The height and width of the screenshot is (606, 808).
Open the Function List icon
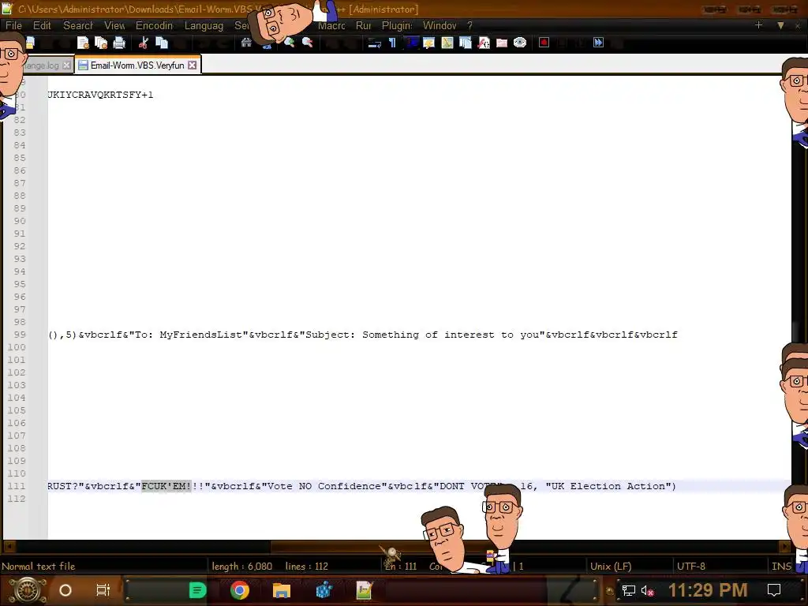[484, 43]
